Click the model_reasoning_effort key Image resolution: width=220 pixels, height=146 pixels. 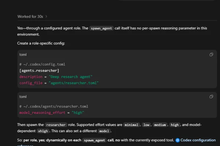[42, 113]
